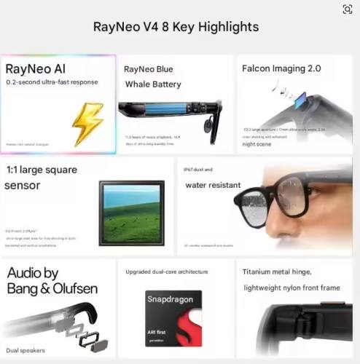This screenshot has width=360, height=364.
Task: Select the 'night scene' caption
Action: [257, 144]
